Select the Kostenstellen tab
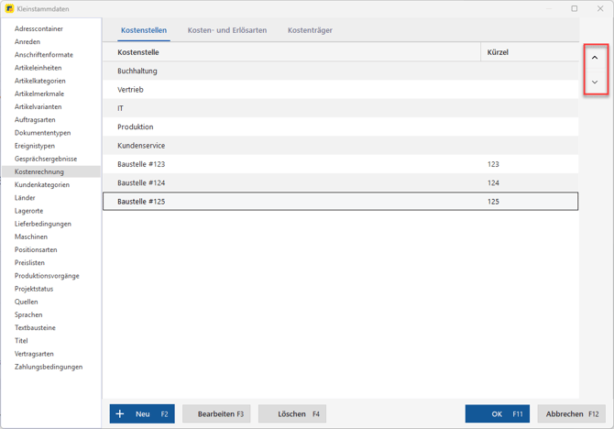 pos(143,30)
